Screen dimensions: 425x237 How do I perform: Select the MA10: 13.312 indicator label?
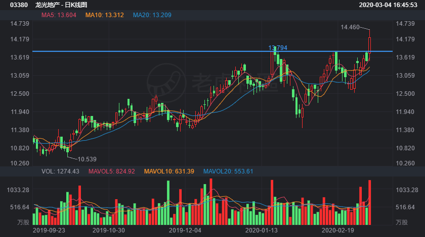point(105,15)
